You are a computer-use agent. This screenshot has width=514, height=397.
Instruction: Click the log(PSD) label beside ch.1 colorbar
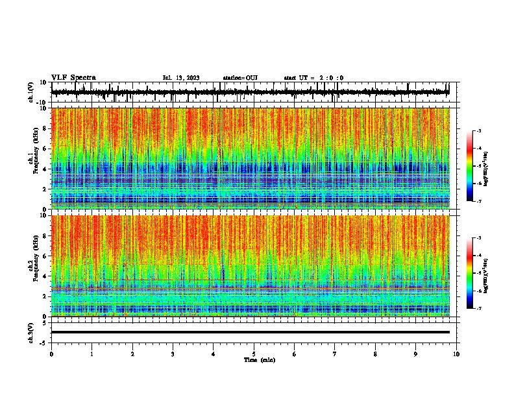486,169
